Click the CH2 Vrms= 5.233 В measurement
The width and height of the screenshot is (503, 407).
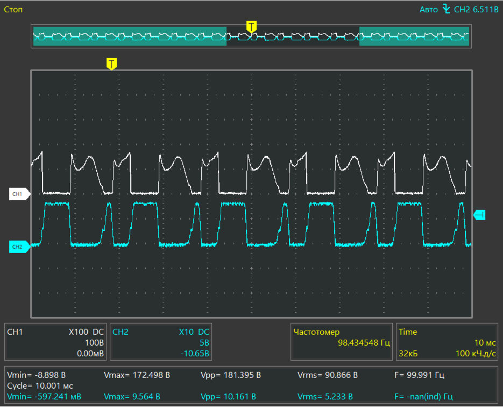tap(325, 396)
